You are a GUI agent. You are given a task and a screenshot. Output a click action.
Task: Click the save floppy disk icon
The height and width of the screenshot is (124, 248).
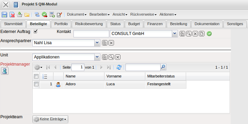[x=4, y=15]
